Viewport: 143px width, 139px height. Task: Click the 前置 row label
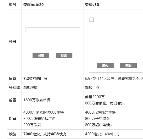[x=13, y=100]
